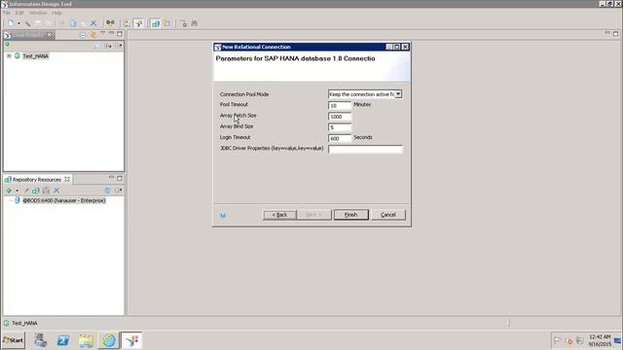
Task: Click the Array Fetch Size input field
Action: (x=340, y=117)
